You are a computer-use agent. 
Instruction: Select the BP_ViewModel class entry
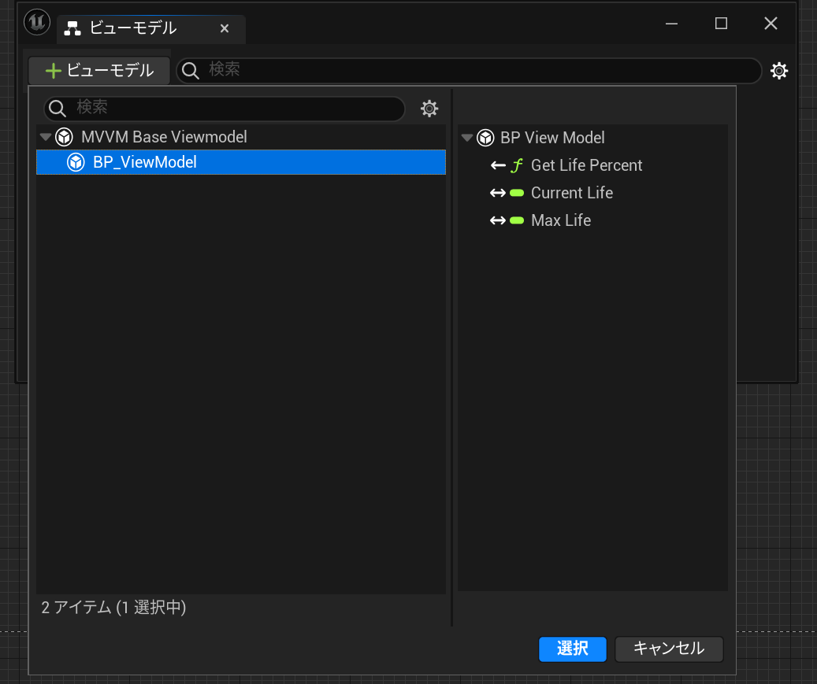pos(241,162)
